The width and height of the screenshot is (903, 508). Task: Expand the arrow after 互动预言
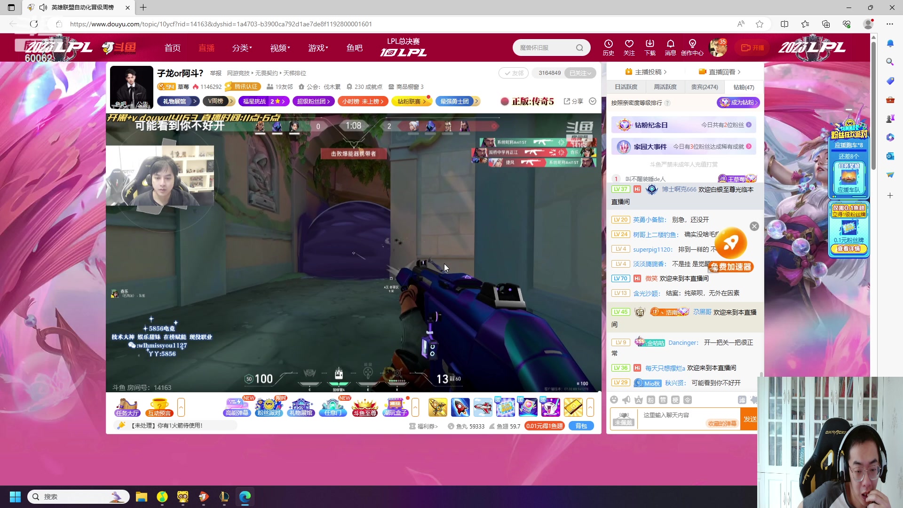pyautogui.click(x=181, y=407)
